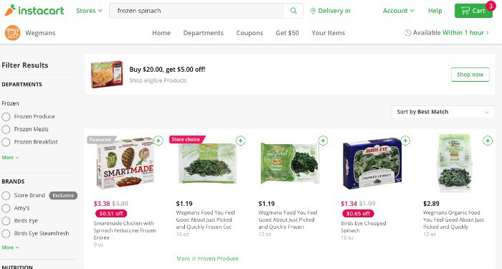Click the Shop now button
Image resolution: width=502 pixels, height=269 pixels.
470,75
